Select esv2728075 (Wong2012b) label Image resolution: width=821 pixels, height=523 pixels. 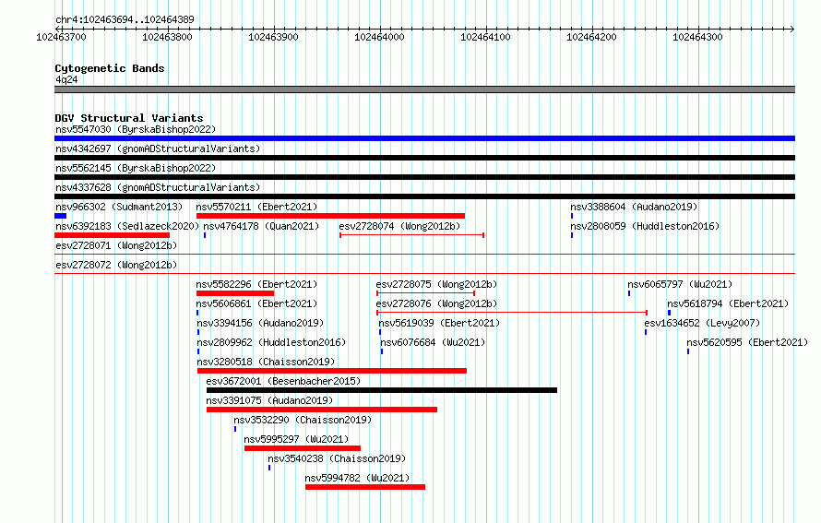click(436, 284)
